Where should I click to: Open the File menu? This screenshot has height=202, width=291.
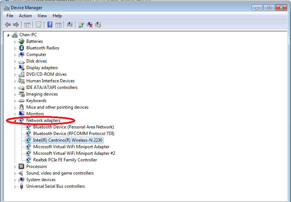click(x=10, y=16)
